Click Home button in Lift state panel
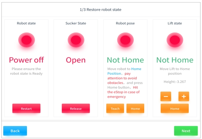Viewport: 202px width, 139px height. click(x=175, y=108)
